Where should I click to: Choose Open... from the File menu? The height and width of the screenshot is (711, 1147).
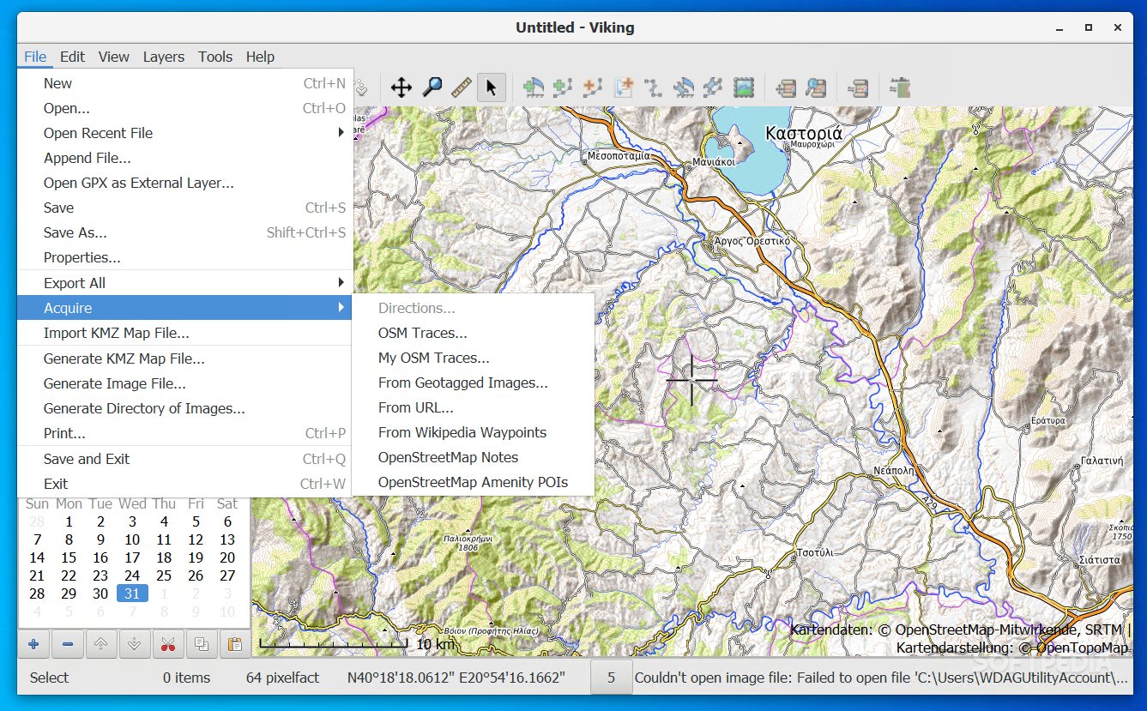pos(185,108)
